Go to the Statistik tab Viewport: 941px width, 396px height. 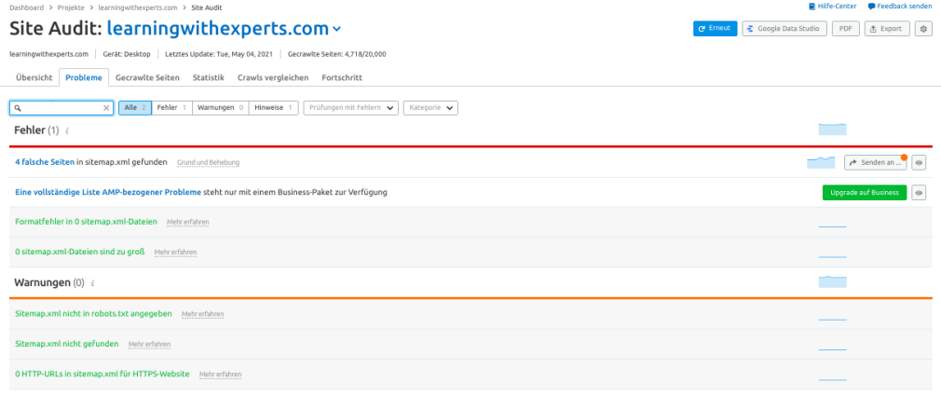pyautogui.click(x=209, y=77)
